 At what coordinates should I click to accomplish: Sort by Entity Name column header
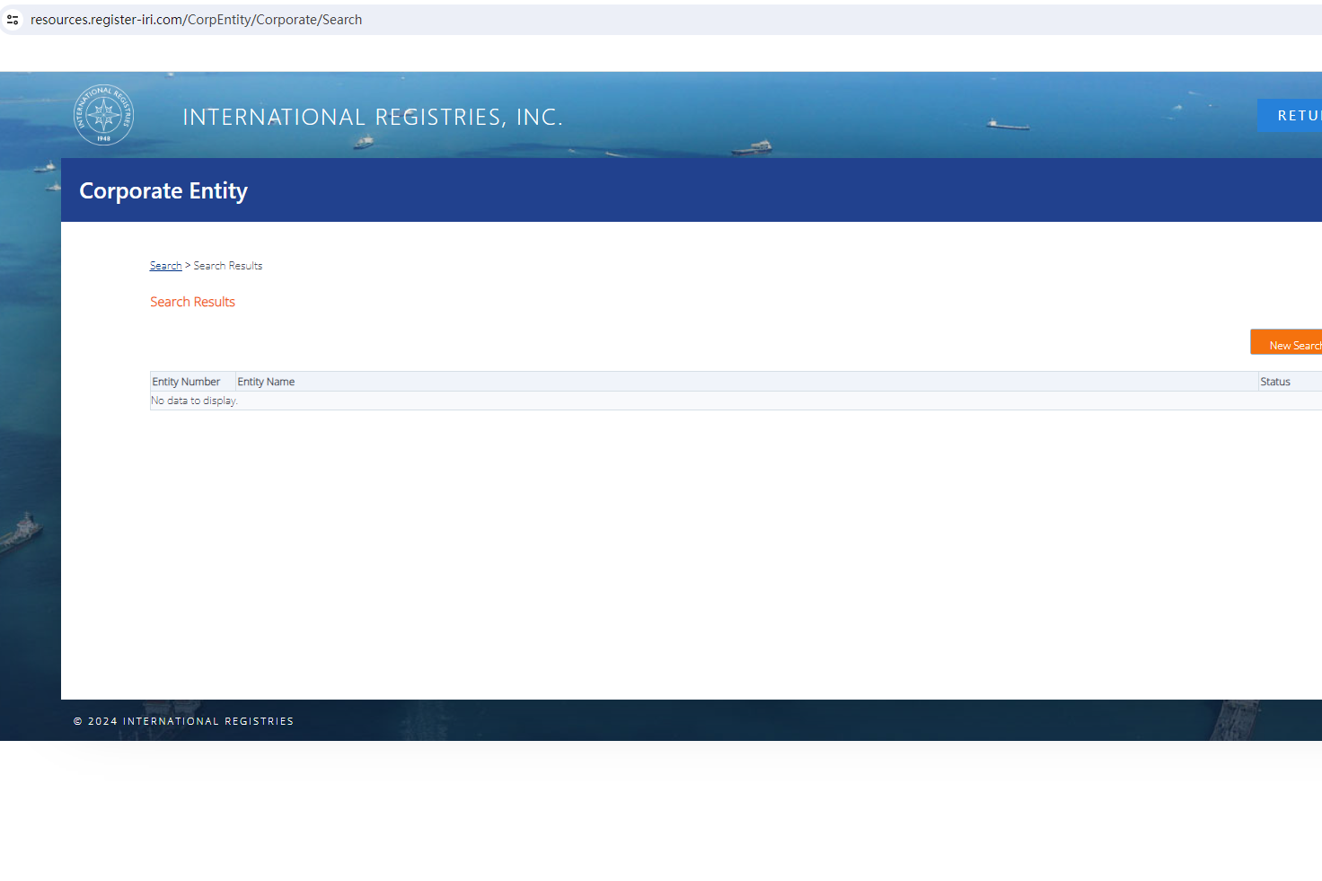click(746, 382)
